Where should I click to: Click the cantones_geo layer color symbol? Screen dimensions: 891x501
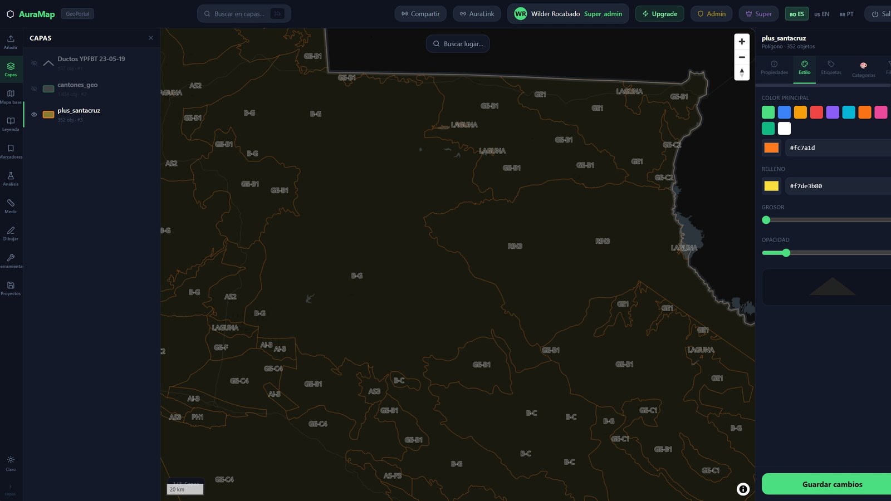(x=48, y=89)
